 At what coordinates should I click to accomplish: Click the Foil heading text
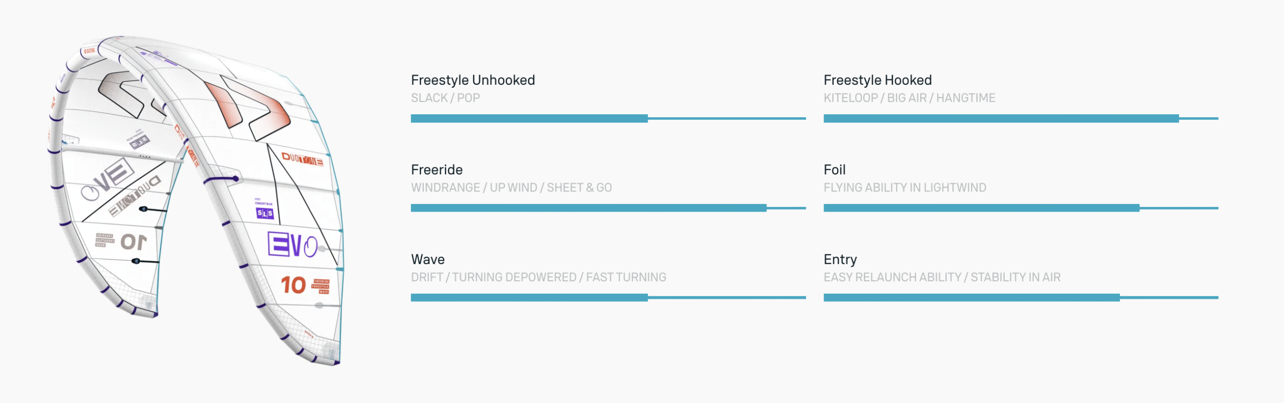[834, 170]
